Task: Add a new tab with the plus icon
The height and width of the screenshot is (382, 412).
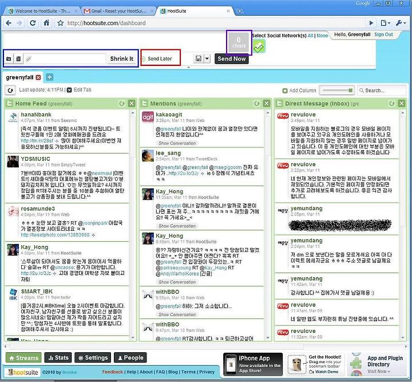Action: (x=49, y=77)
